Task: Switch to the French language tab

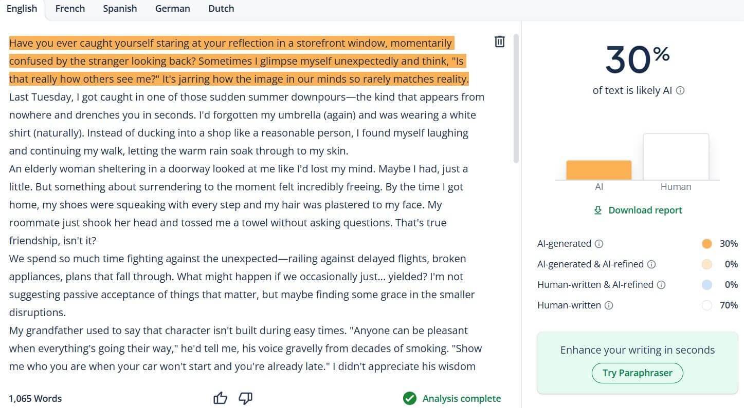Action: (70, 9)
